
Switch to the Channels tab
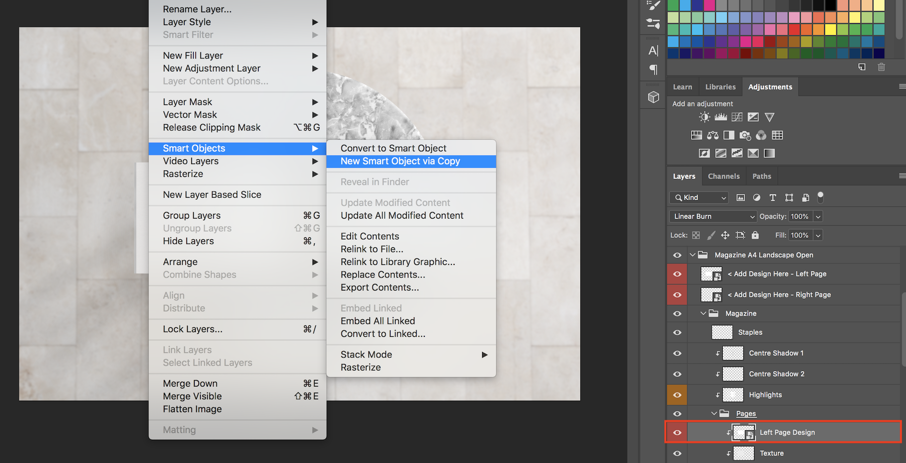724,176
